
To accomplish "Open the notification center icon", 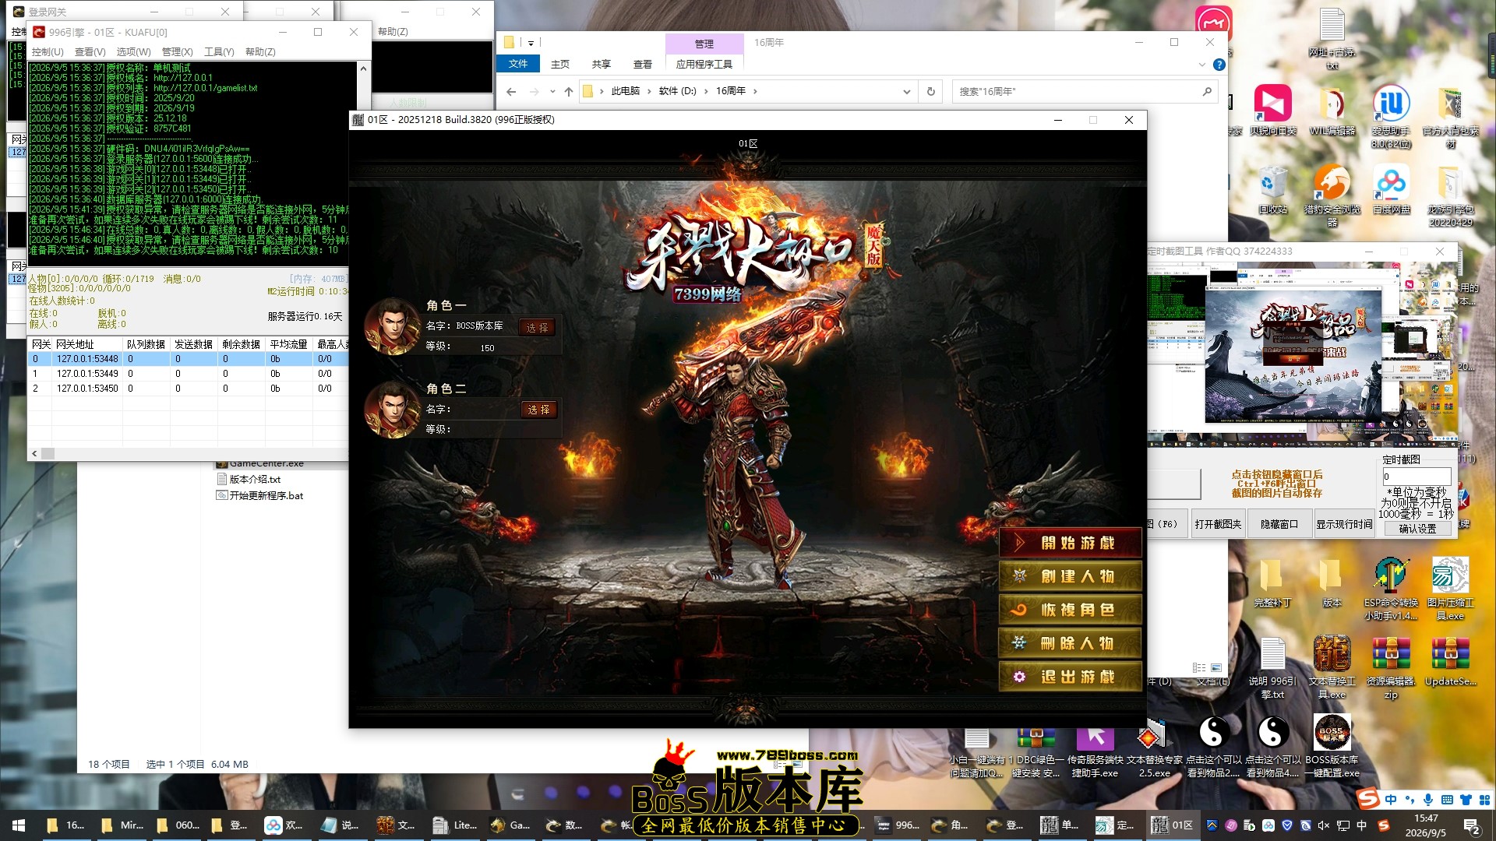I will 1472,825.
